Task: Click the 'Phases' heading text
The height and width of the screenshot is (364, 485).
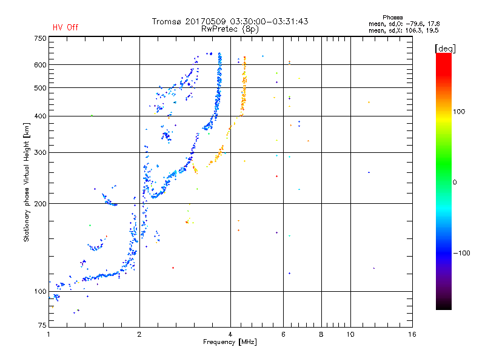Action: pos(392,18)
